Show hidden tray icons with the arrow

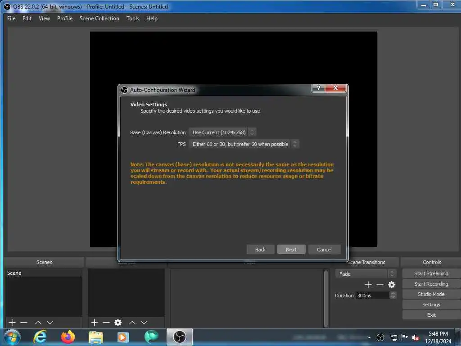(x=369, y=337)
